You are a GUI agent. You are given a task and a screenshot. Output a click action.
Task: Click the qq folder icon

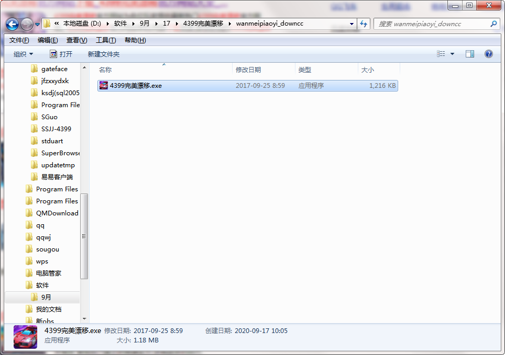click(x=29, y=225)
